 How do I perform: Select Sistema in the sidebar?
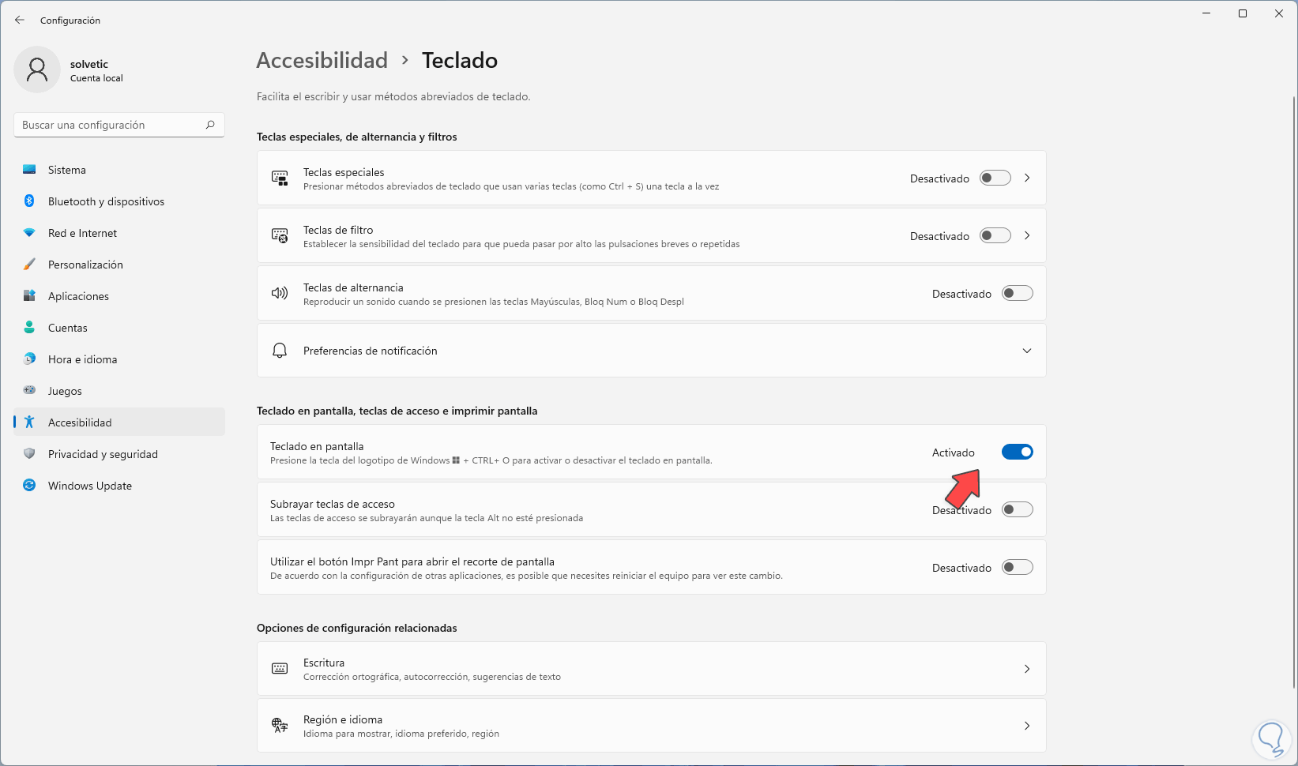(67, 170)
